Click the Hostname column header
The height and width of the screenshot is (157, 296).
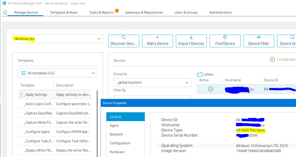tap(233, 80)
